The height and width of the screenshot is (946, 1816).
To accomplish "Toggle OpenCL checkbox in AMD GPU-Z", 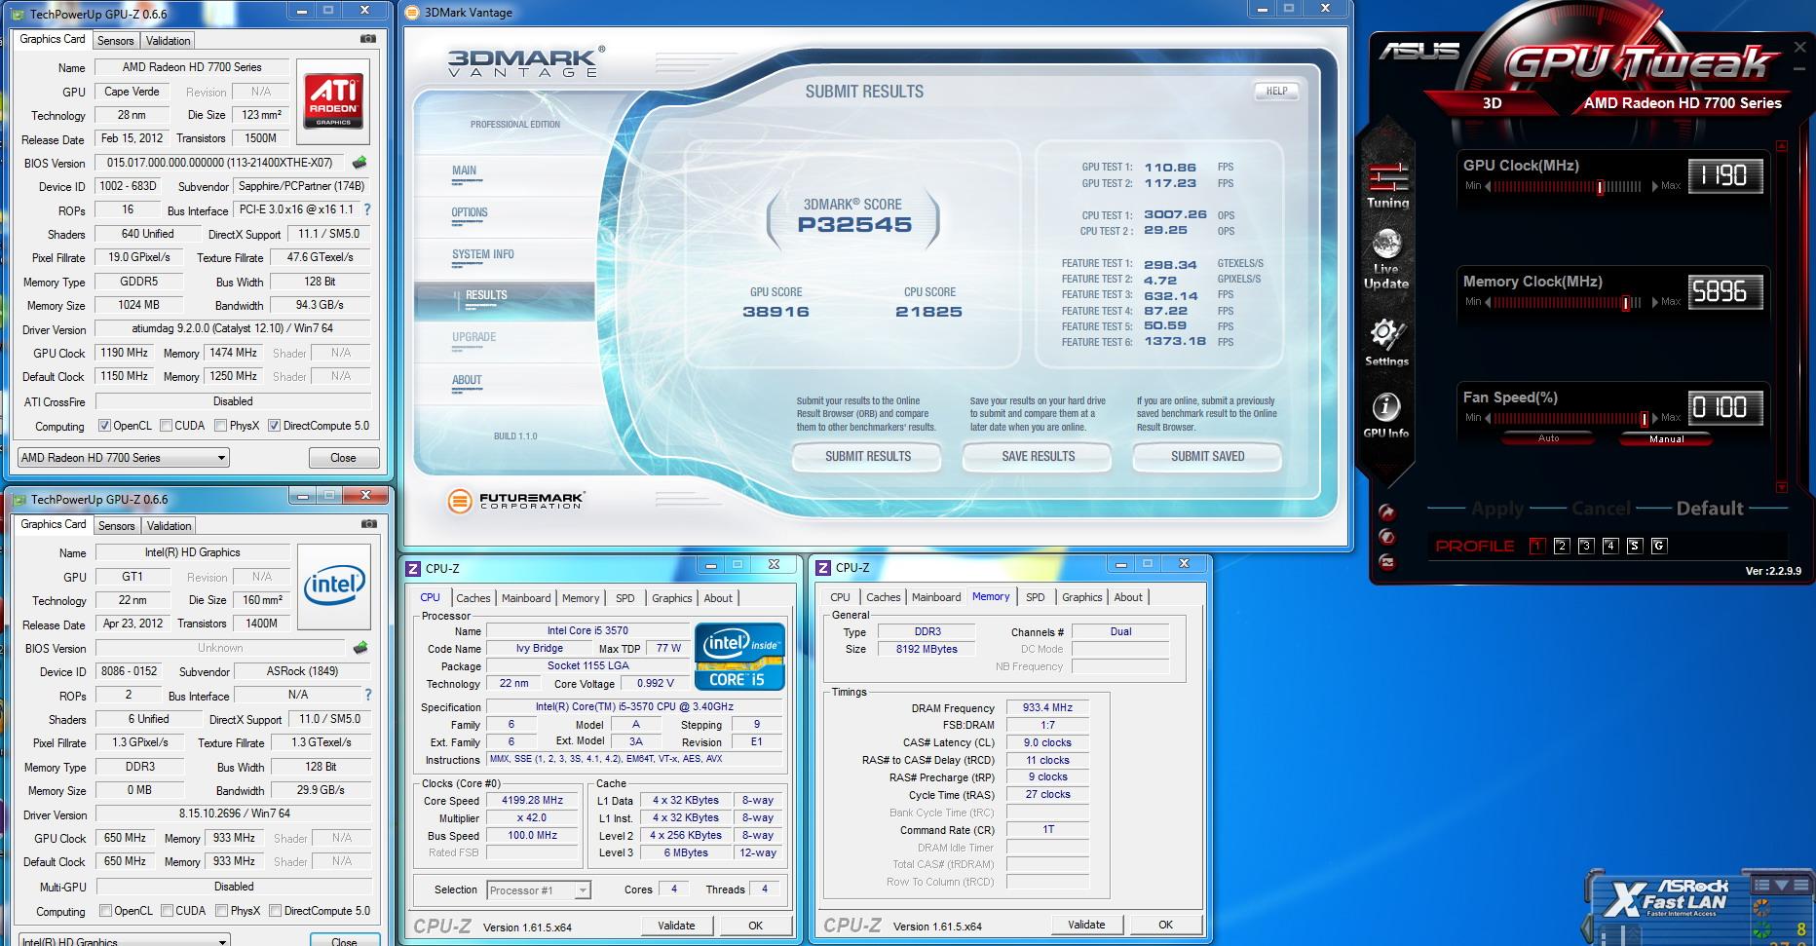I will point(104,426).
